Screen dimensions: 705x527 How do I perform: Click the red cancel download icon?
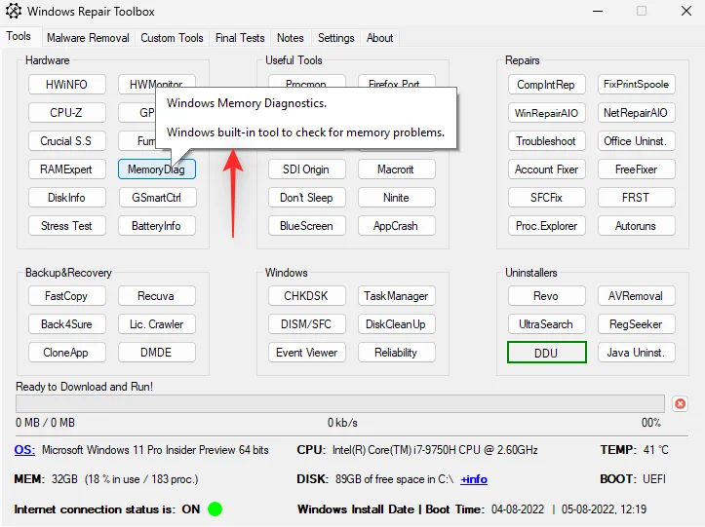(x=680, y=403)
